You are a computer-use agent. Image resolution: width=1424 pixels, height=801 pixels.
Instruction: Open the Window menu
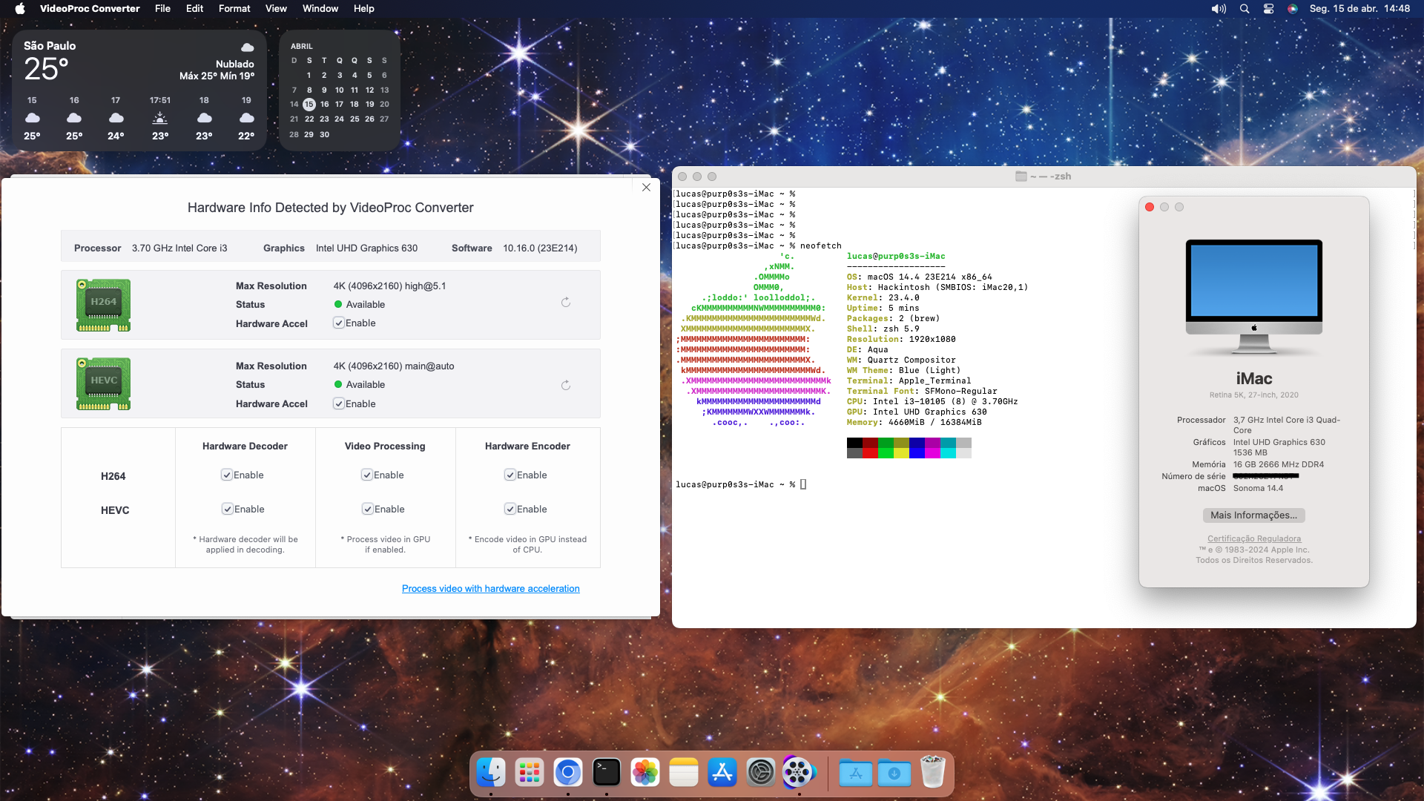click(x=320, y=9)
